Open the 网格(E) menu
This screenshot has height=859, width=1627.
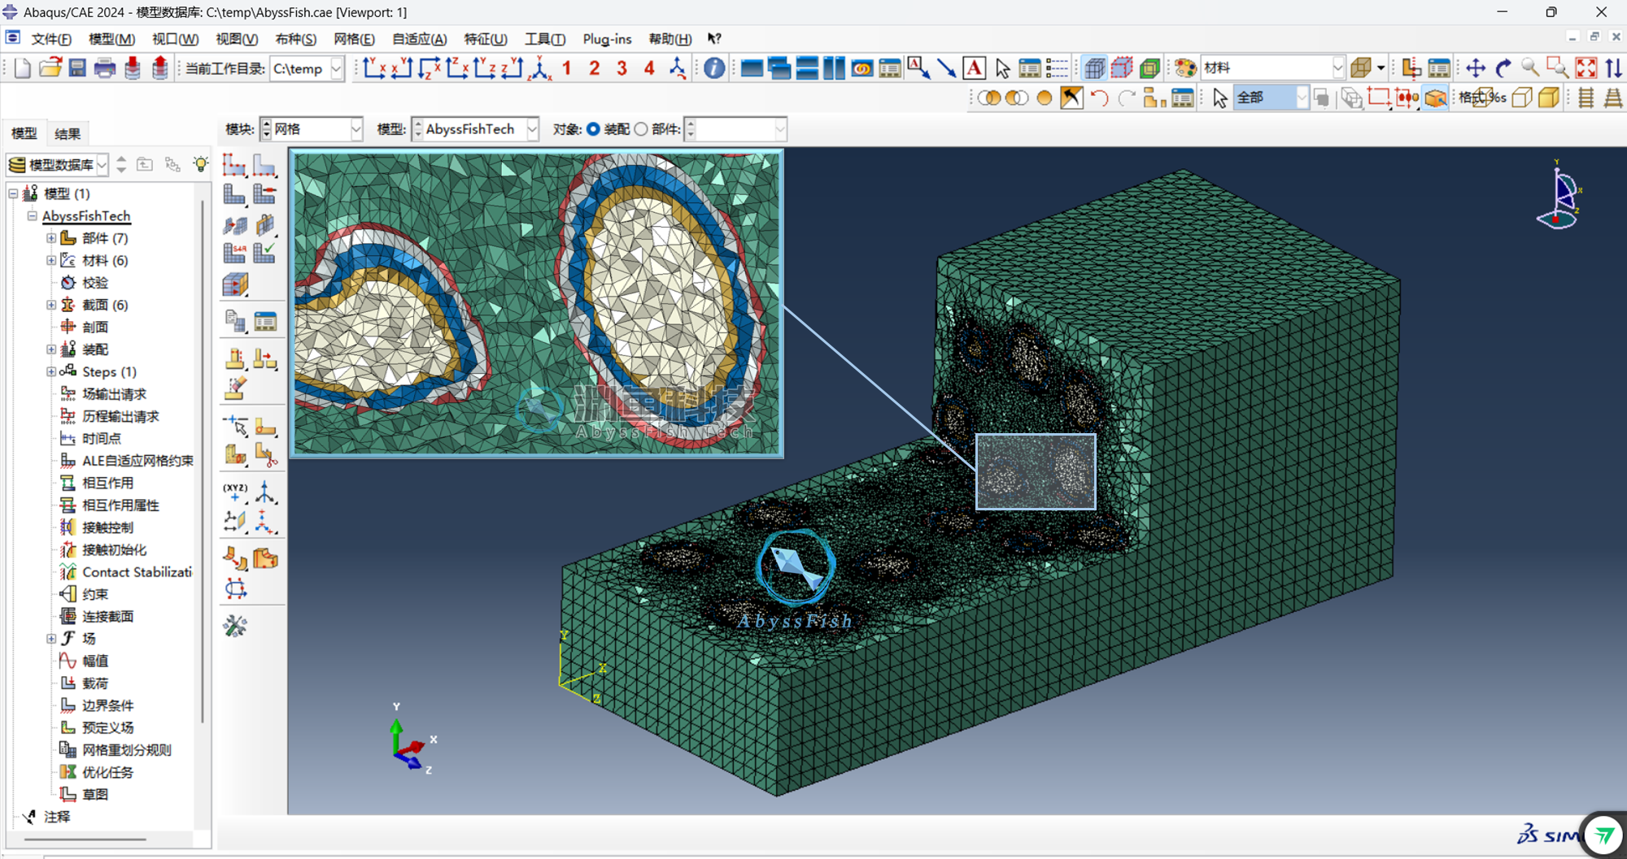[354, 39]
